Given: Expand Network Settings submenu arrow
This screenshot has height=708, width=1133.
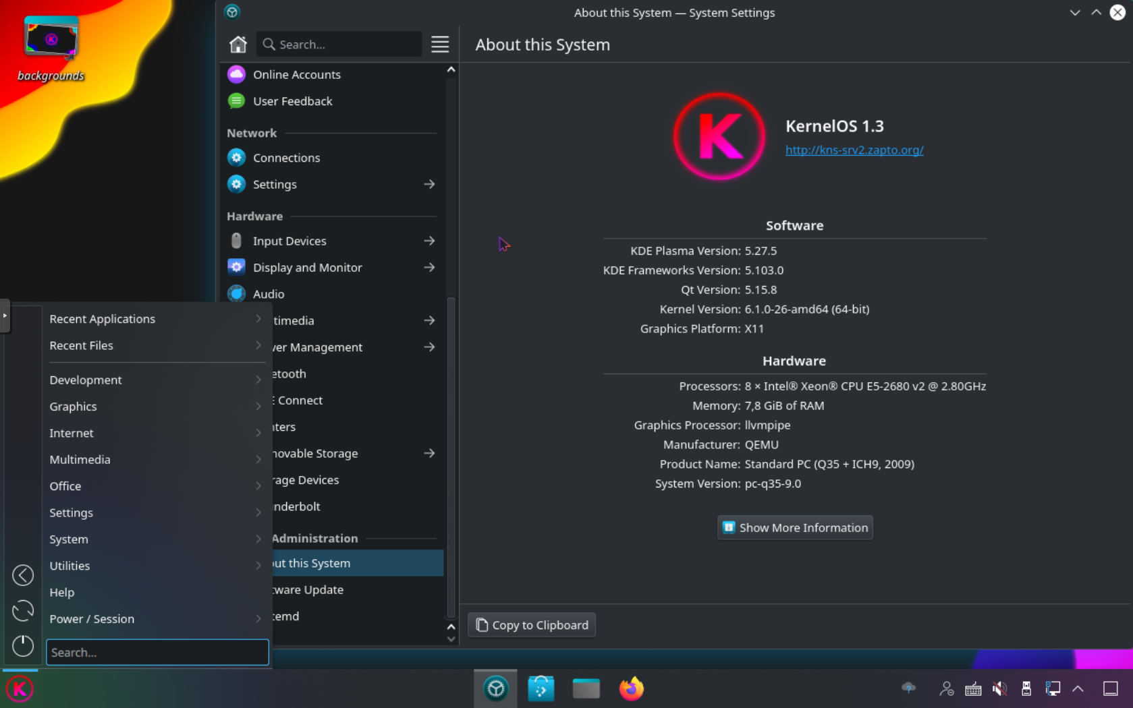Looking at the screenshot, I should [x=429, y=184].
